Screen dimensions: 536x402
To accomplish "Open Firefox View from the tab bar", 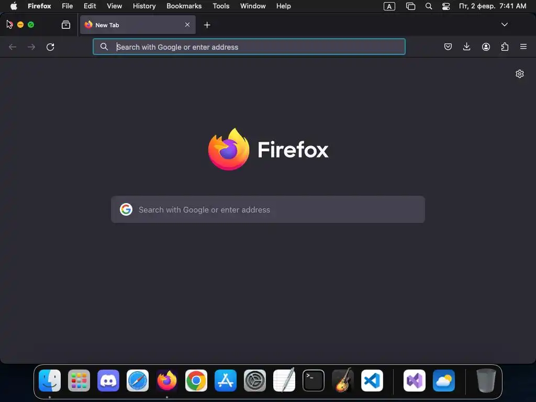I will coord(66,25).
